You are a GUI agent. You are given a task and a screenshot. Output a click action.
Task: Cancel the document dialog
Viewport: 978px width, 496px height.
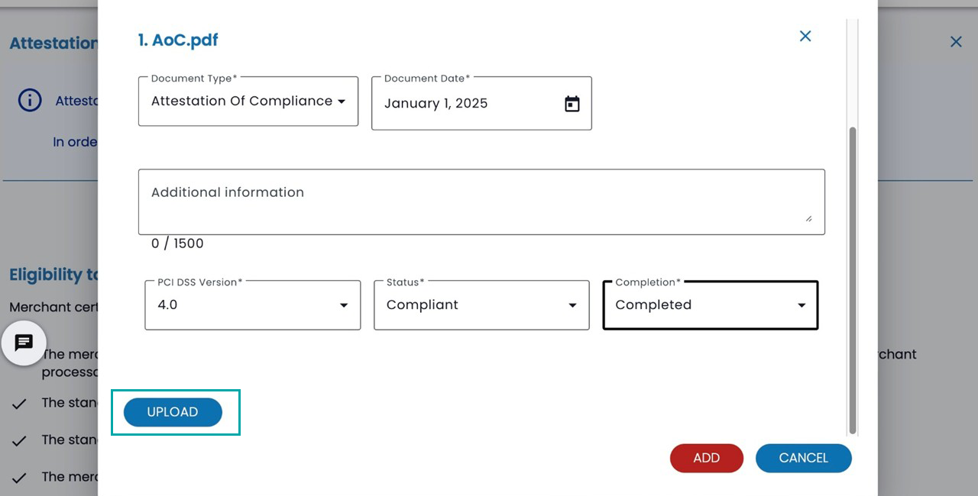(x=803, y=458)
